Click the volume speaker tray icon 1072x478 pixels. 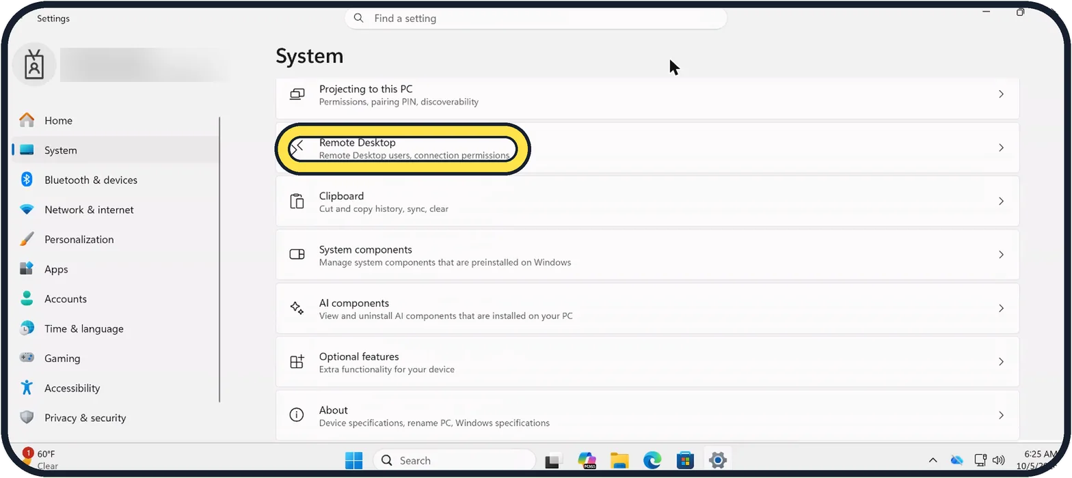pos(999,460)
